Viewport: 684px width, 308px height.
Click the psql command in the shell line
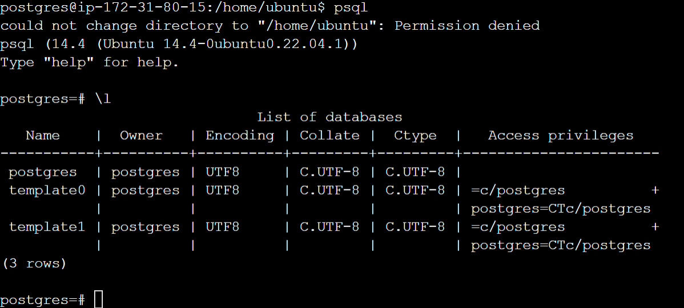click(x=351, y=7)
